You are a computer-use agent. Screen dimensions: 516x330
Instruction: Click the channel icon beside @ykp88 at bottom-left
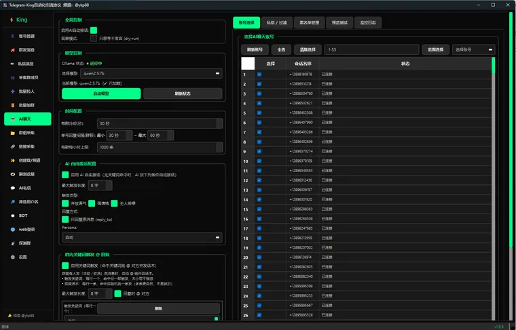click(10, 315)
